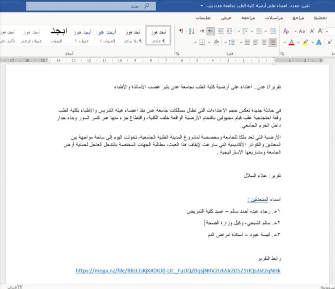Click the Sort (A-Z) icon
This screenshot has height=289, width=335.
[x=192, y=31]
